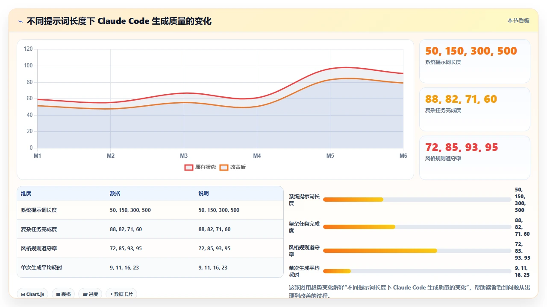Click the 数据 column header
This screenshot has width=547, height=307.
coord(115,194)
